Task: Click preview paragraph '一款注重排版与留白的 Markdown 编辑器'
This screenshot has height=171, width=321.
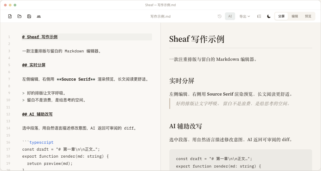Action: pyautogui.click(x=213, y=59)
